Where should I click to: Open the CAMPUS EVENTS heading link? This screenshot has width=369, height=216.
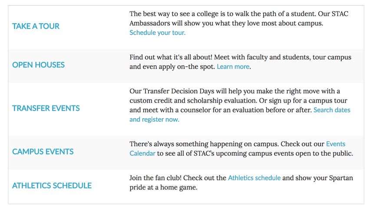tap(43, 151)
